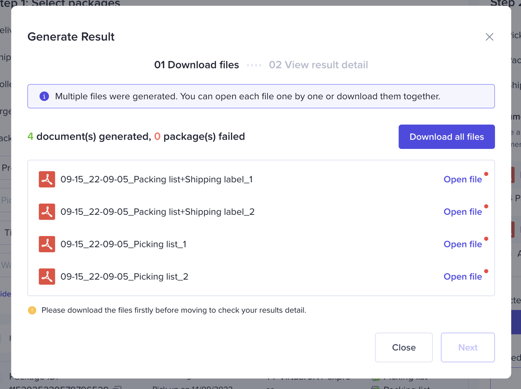Select filename 09-15_22-09-05_Picking list_2

click(x=124, y=277)
